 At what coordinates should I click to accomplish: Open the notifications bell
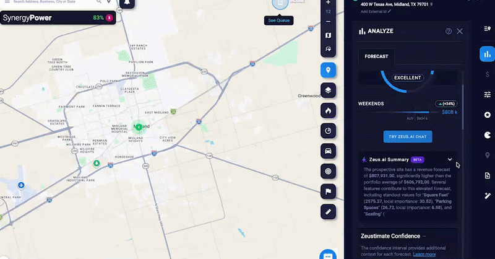pos(127,3)
